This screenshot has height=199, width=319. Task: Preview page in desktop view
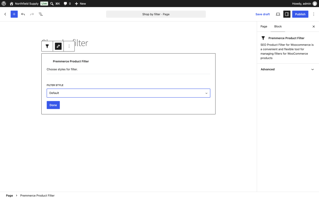tap(278, 14)
